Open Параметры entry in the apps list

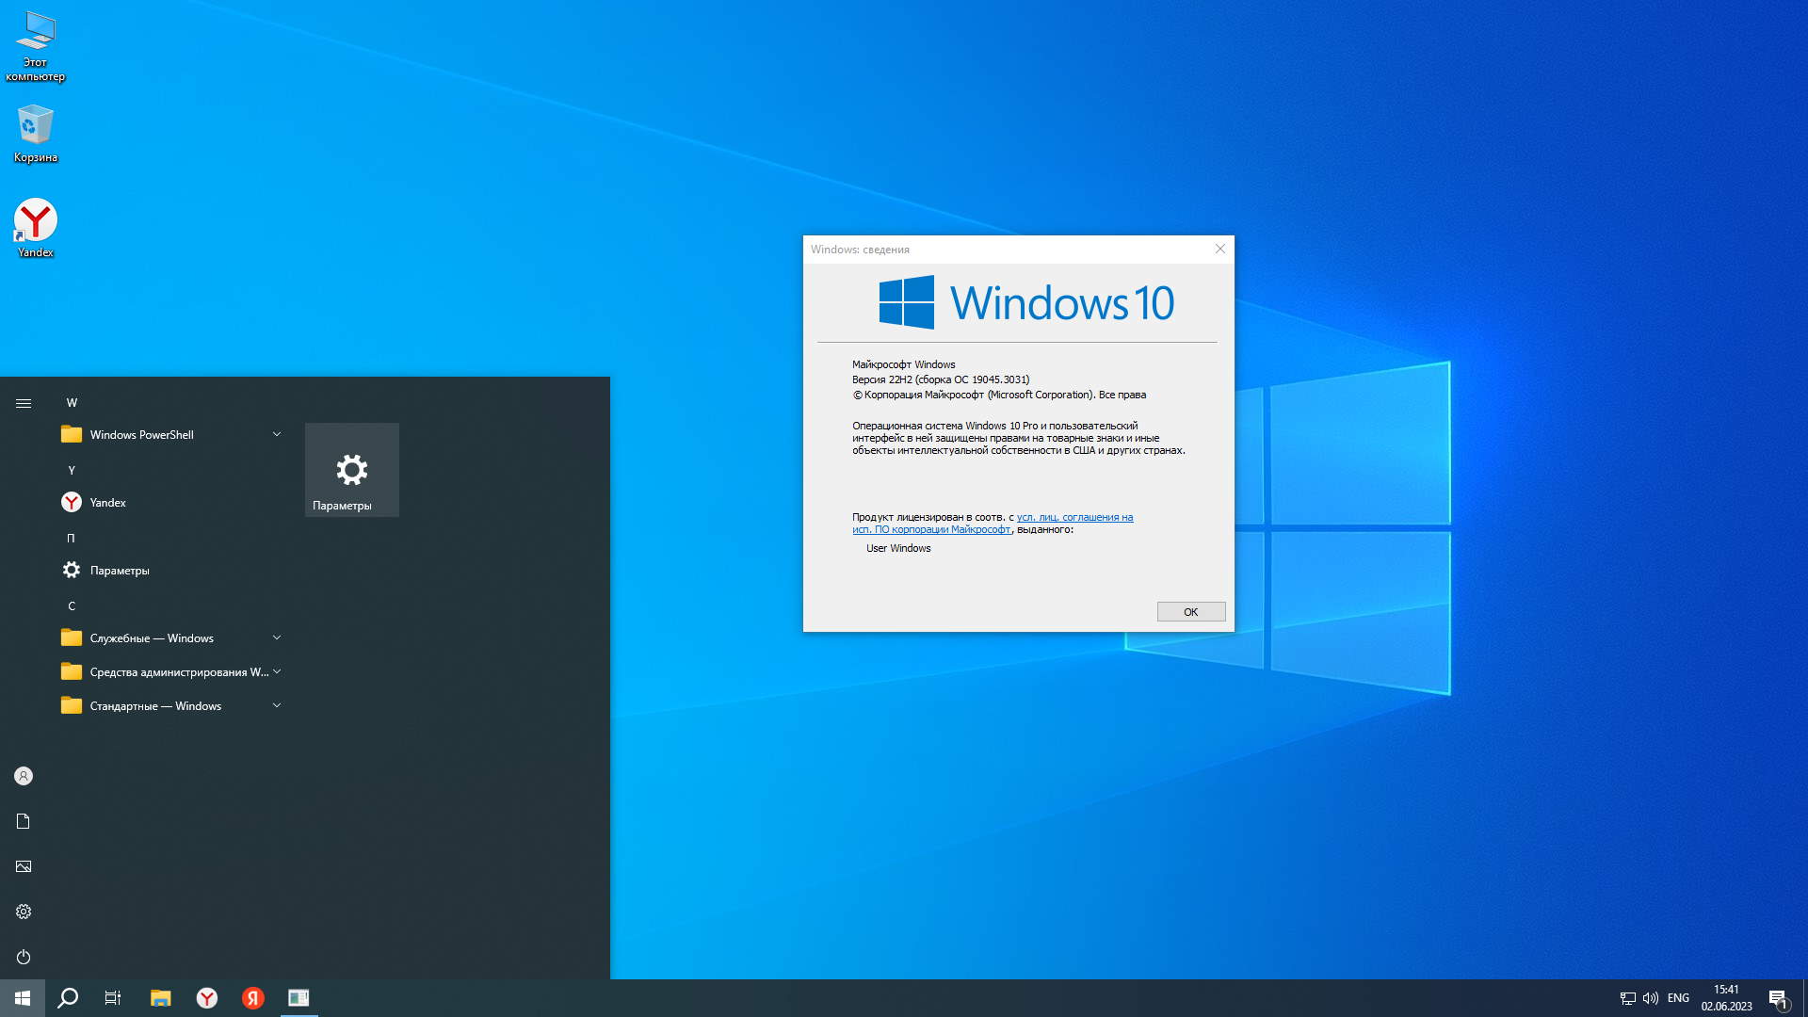tap(120, 571)
